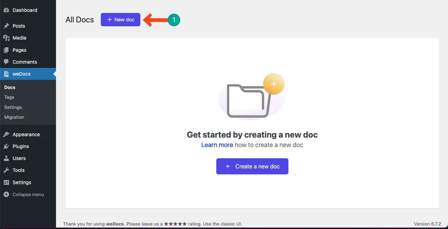Go to the Media menu item
The image size is (448, 229).
pyautogui.click(x=28, y=38)
